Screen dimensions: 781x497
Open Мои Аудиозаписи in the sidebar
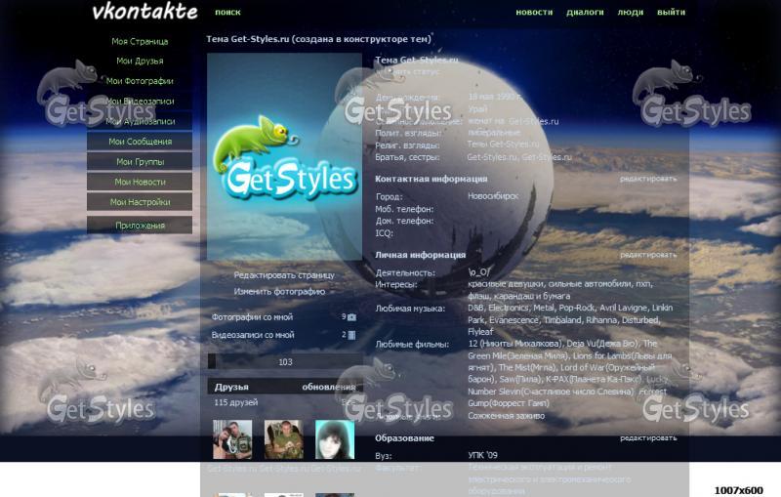point(140,121)
